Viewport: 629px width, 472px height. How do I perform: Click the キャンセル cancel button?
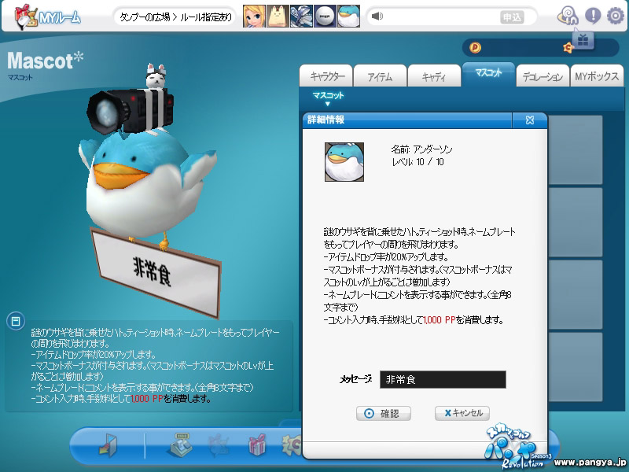(x=462, y=413)
